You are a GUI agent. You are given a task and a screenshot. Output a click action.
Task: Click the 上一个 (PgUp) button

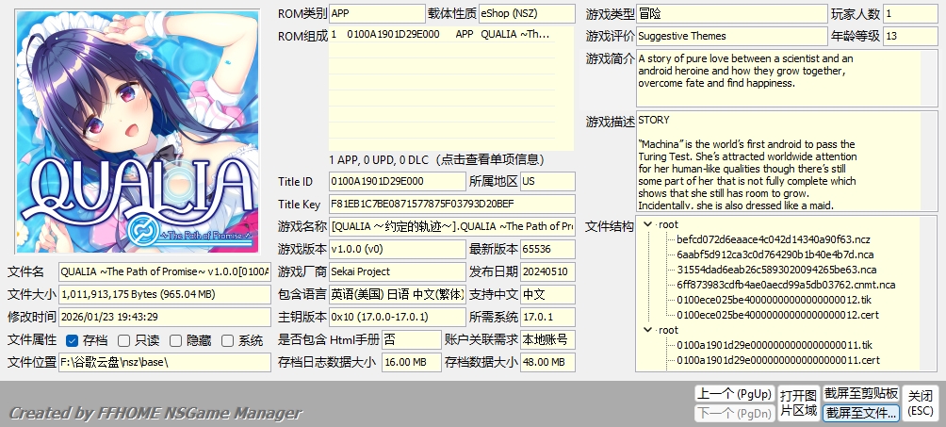[733, 393]
